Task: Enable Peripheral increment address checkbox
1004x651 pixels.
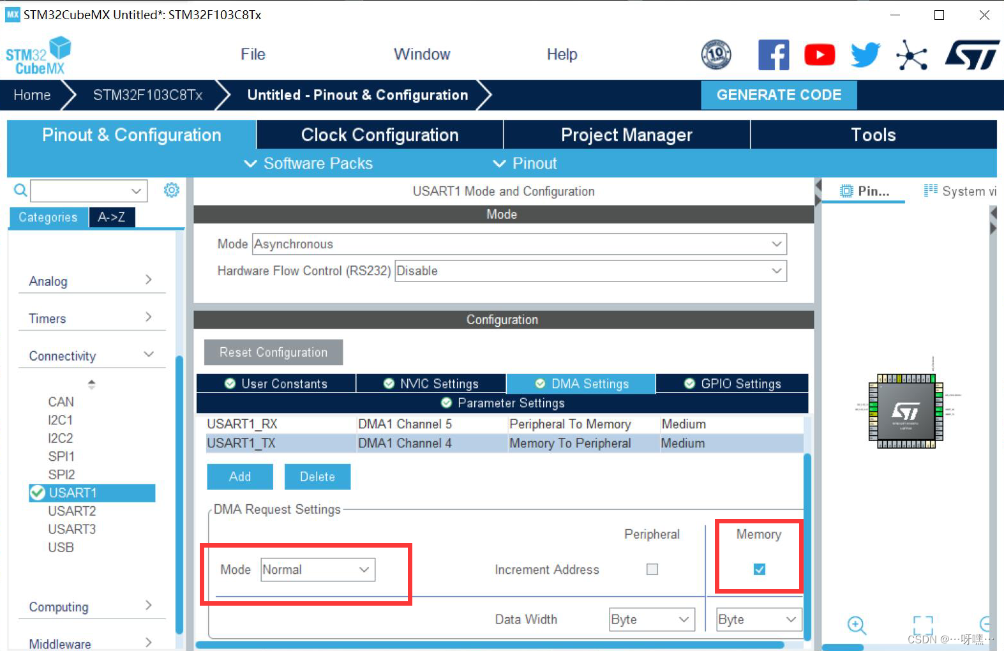Action: click(652, 569)
